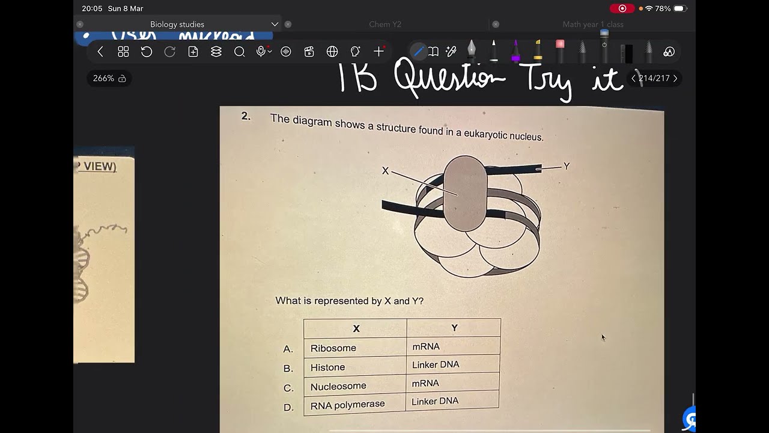
Task: Click the 'Histone' table cell
Action: coord(355,367)
